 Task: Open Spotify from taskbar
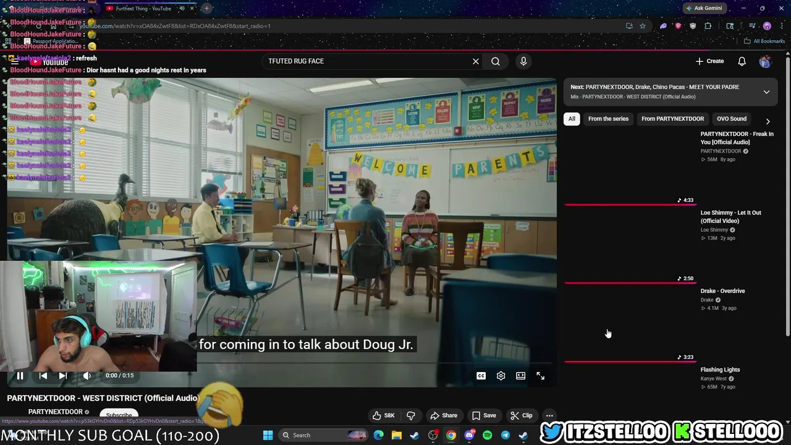[x=487, y=435]
